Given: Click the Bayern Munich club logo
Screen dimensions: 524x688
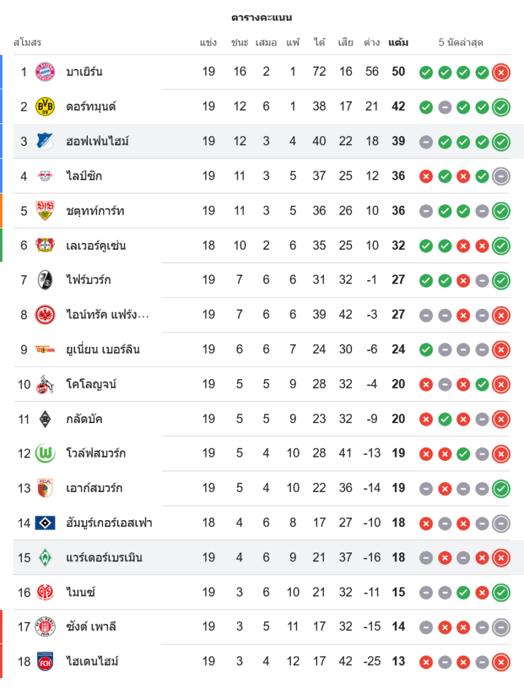Looking at the screenshot, I should (45, 72).
